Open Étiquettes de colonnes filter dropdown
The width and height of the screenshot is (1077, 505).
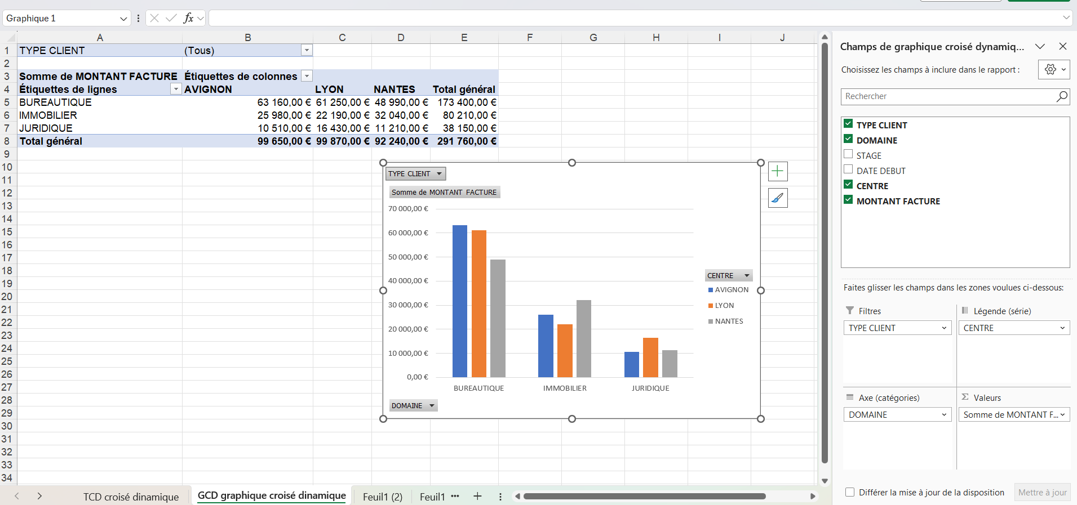[x=307, y=76]
